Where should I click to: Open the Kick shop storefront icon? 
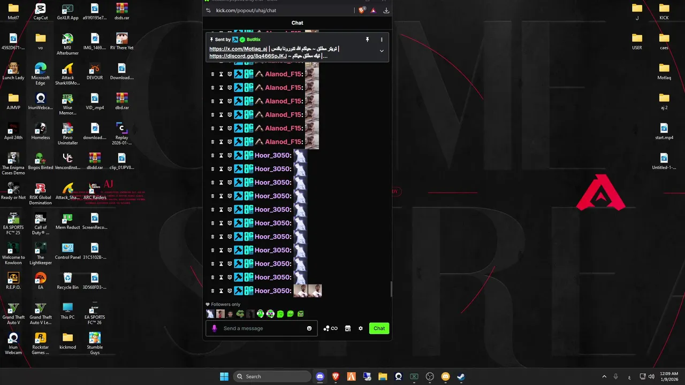pyautogui.click(x=348, y=328)
